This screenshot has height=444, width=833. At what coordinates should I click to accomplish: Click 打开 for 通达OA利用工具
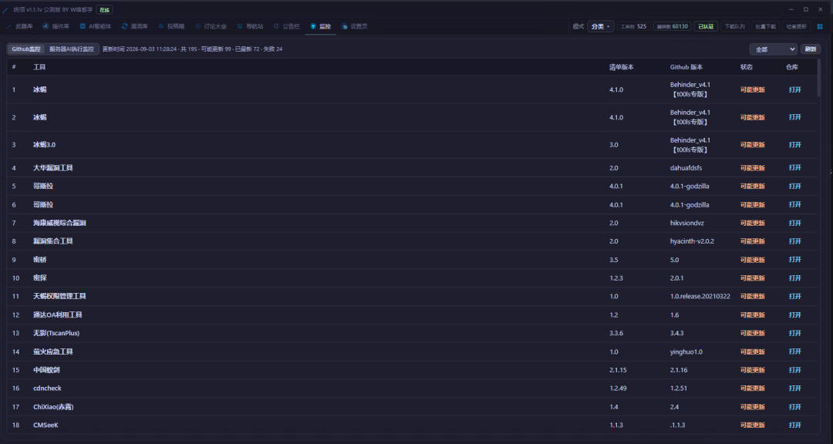[x=794, y=315]
